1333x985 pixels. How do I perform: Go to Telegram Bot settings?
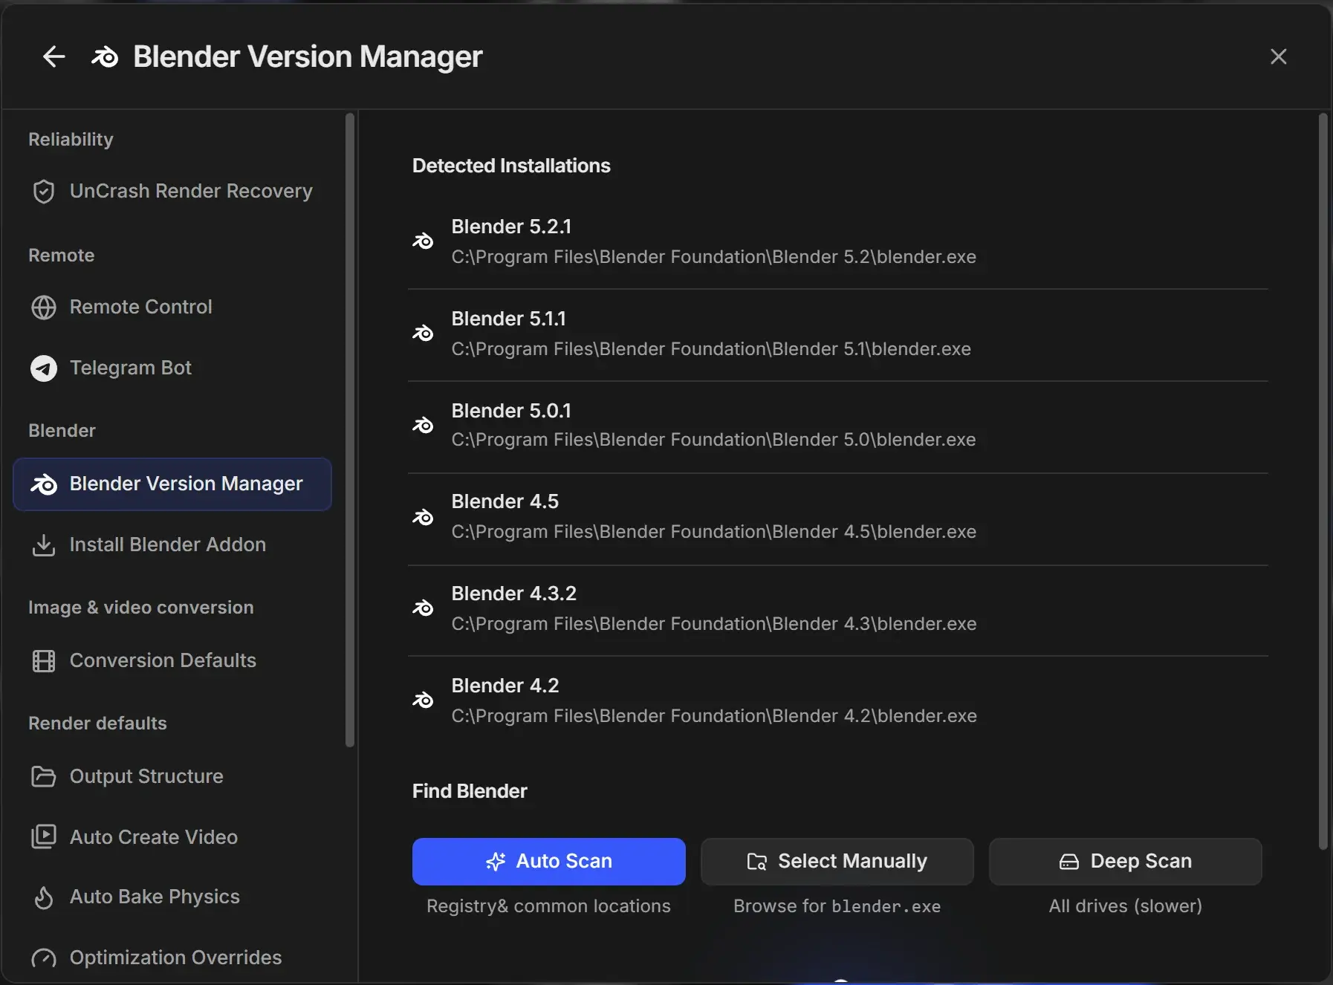pyautogui.click(x=172, y=368)
